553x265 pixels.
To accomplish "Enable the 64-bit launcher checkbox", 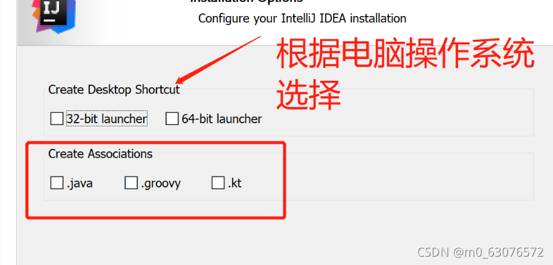I will 172,119.
